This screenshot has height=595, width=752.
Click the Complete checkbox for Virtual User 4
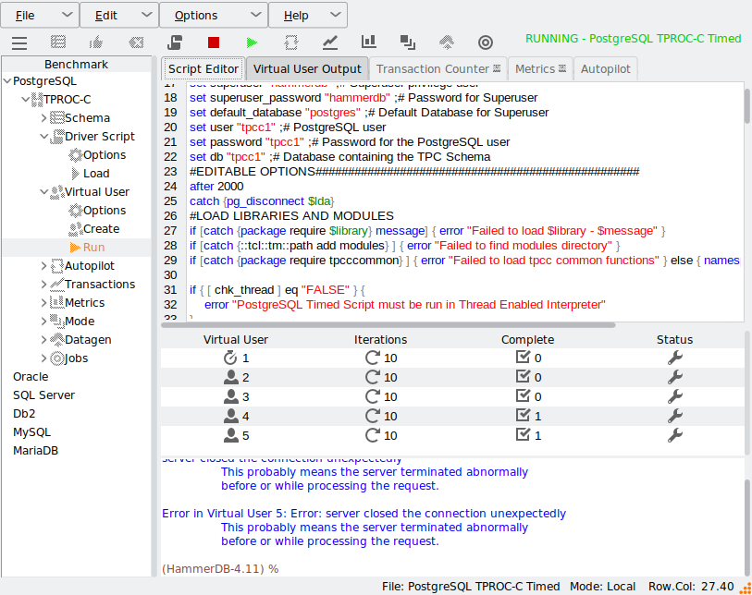pos(523,415)
